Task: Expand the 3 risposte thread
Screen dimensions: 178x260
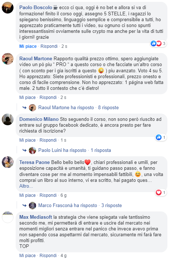Action: coord(112,205)
